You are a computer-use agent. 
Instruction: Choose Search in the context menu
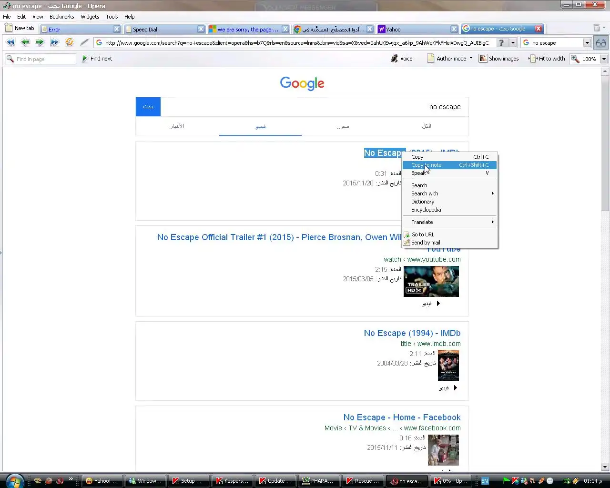pyautogui.click(x=449, y=185)
